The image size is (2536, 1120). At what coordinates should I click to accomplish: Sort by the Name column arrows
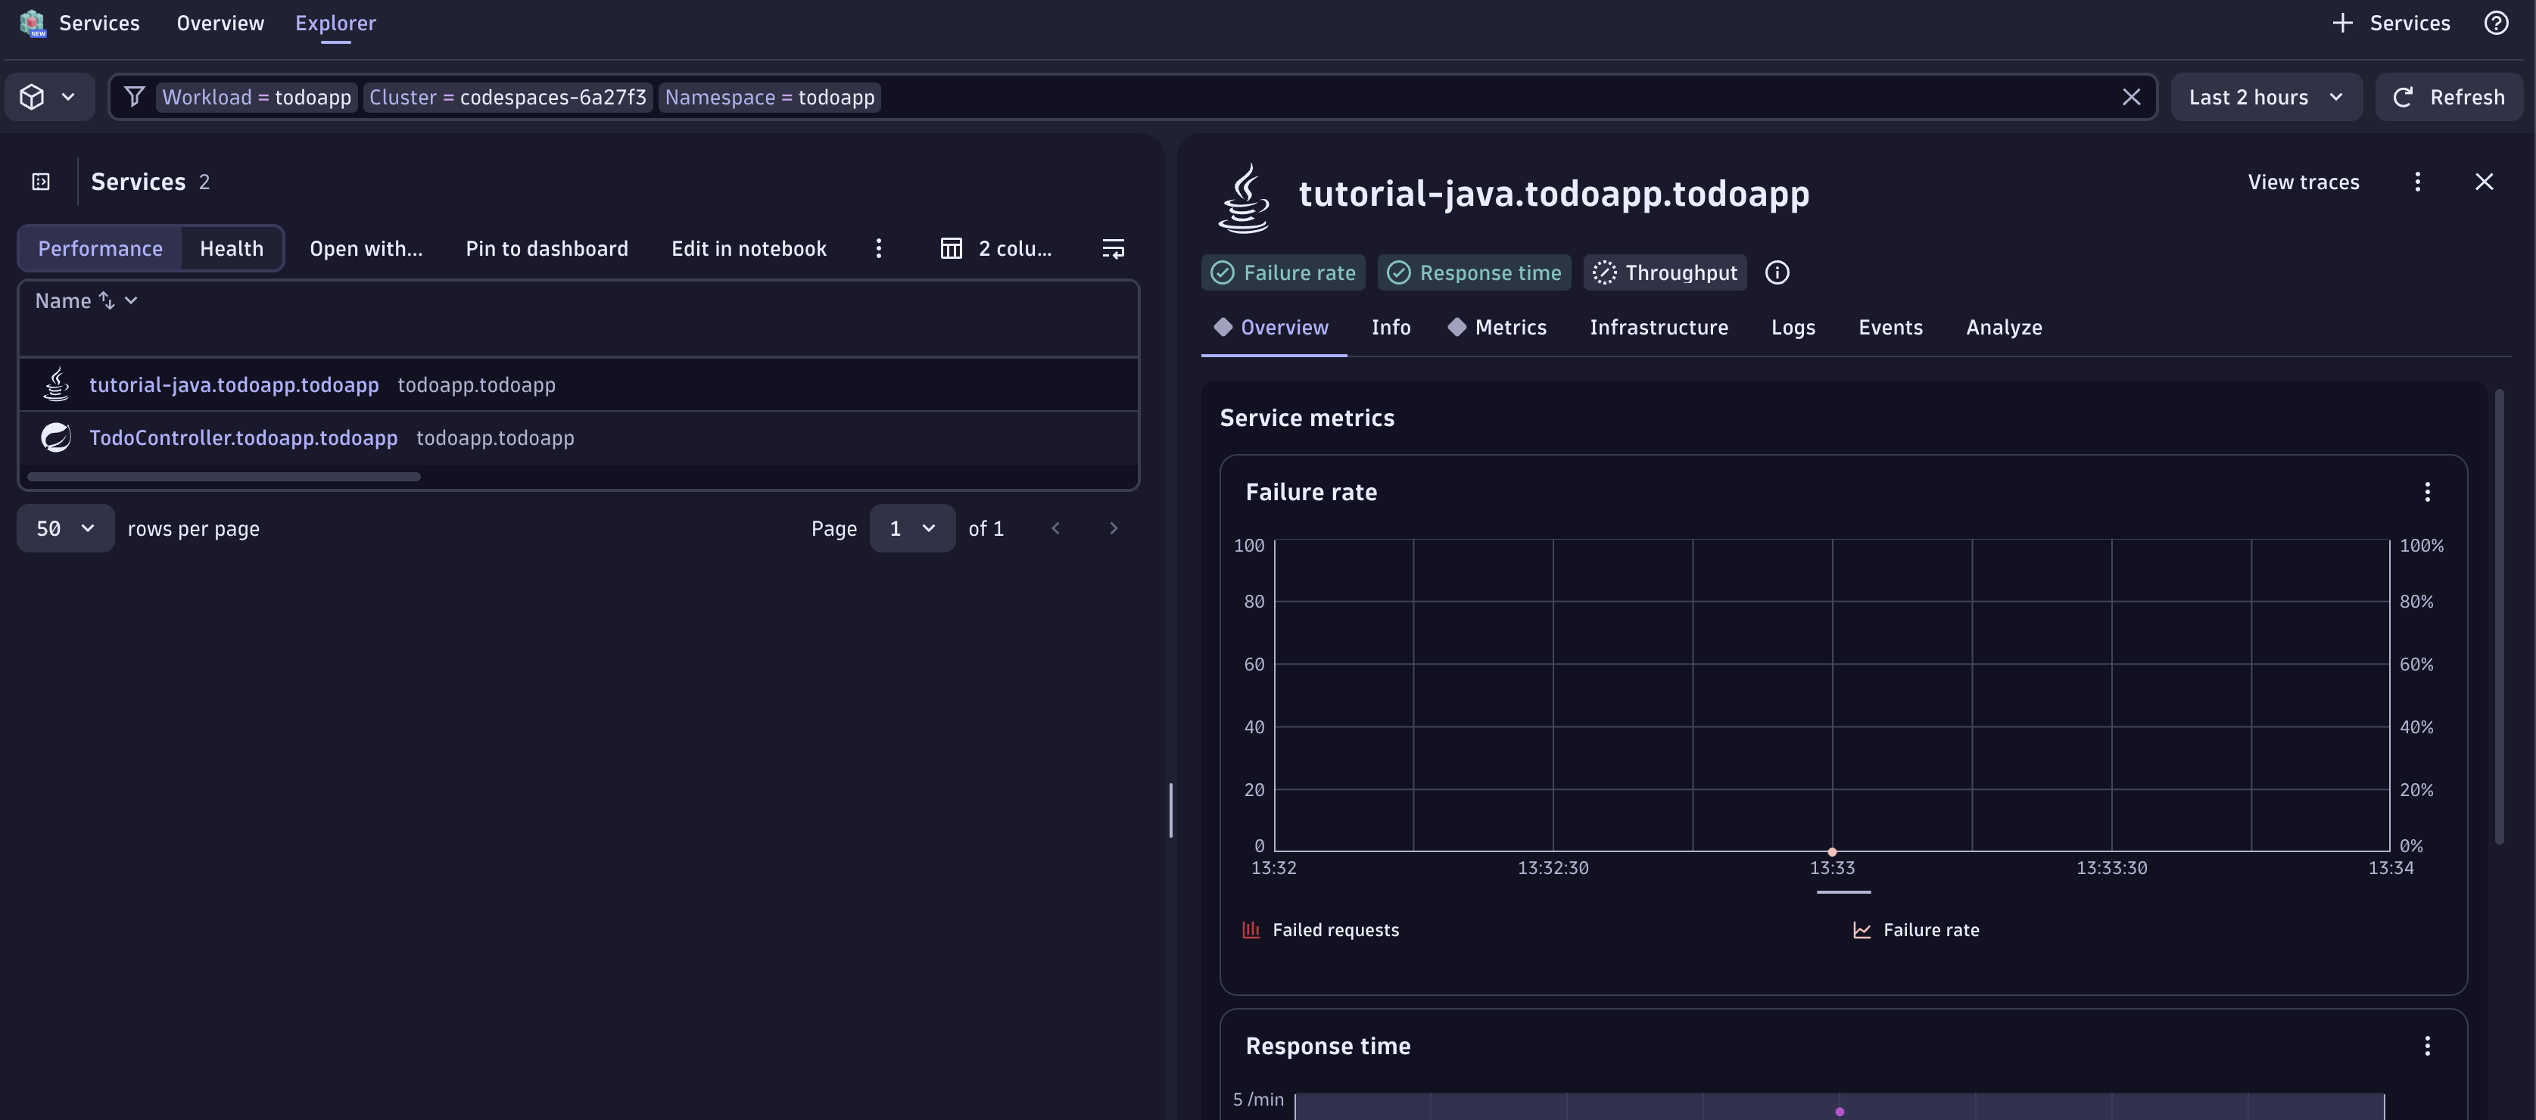(105, 300)
